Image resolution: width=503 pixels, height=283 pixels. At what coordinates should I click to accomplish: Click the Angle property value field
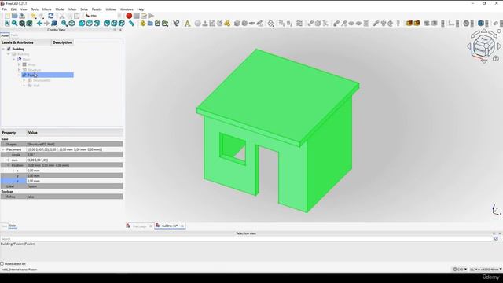(75, 155)
